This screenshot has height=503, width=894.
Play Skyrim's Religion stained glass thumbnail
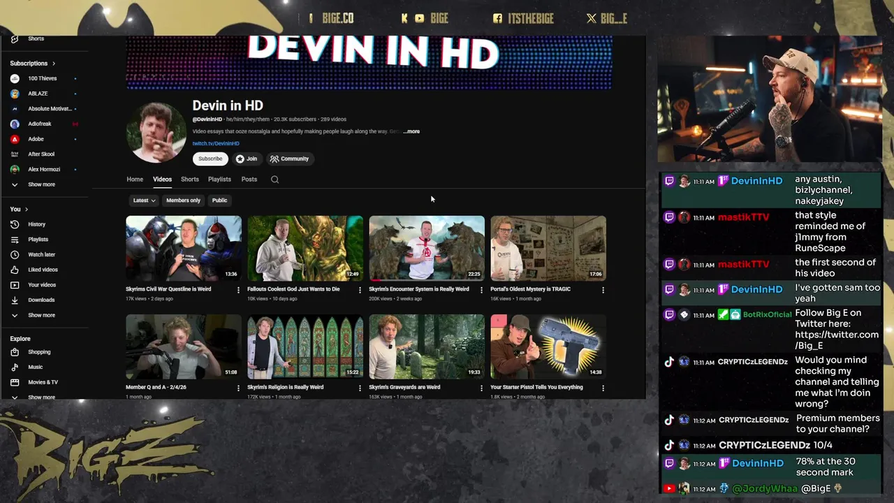click(x=305, y=347)
